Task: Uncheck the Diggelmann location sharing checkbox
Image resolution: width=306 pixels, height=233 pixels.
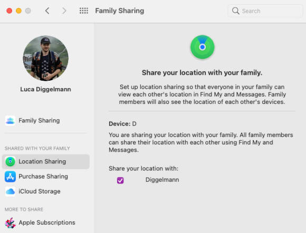Action: coord(120,180)
